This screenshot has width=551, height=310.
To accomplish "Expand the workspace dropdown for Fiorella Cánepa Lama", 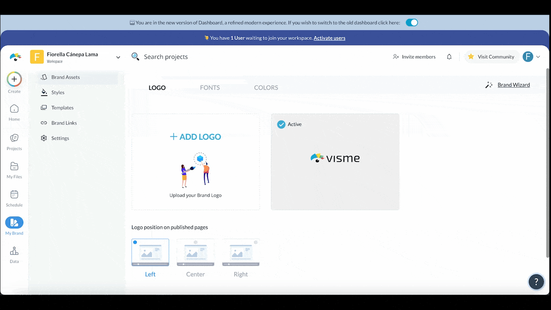I will pyautogui.click(x=118, y=57).
